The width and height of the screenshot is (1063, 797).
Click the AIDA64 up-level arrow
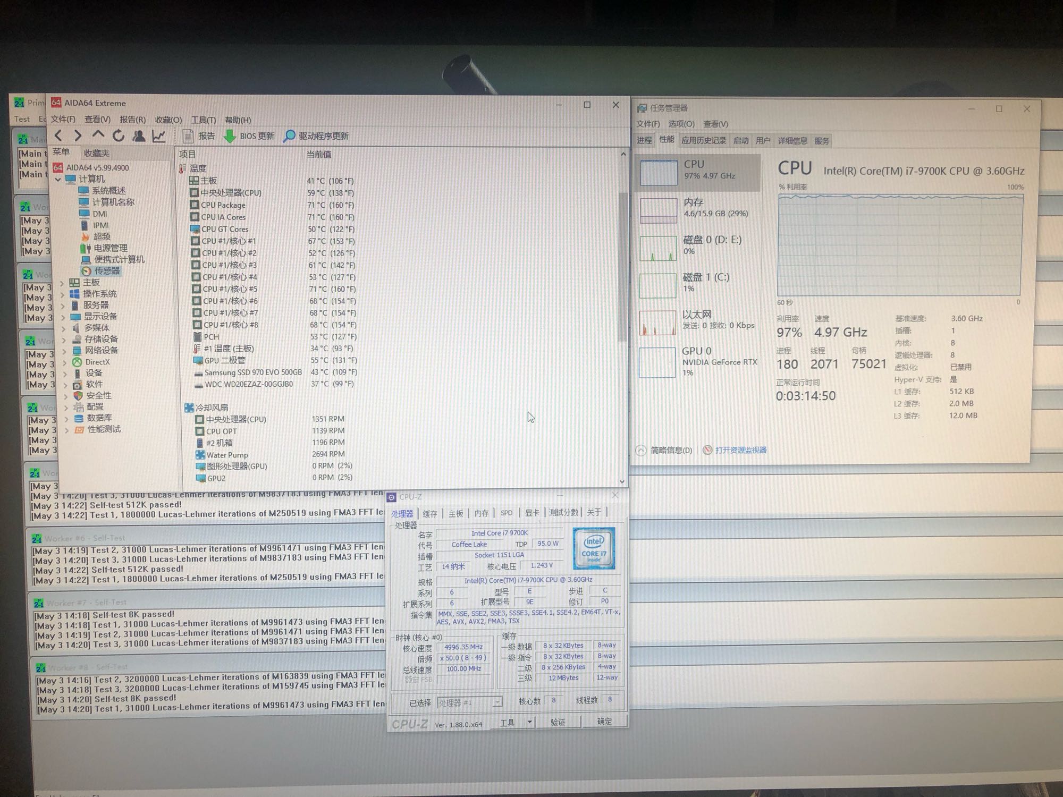(x=98, y=135)
